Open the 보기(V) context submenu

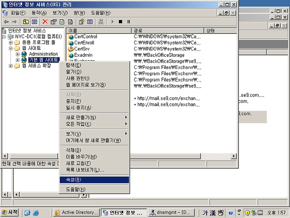point(95,134)
